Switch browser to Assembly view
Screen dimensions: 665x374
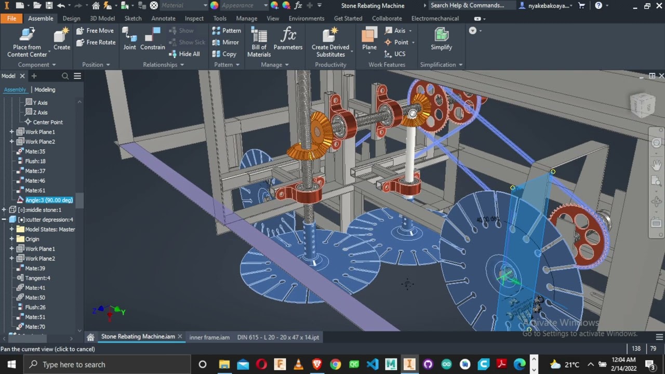[x=15, y=89]
